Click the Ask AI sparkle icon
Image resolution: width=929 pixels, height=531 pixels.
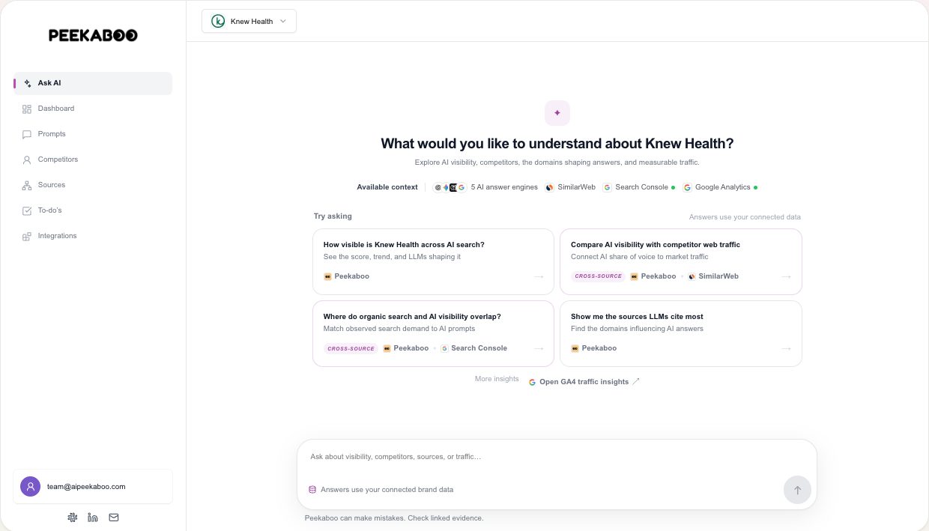coord(27,83)
